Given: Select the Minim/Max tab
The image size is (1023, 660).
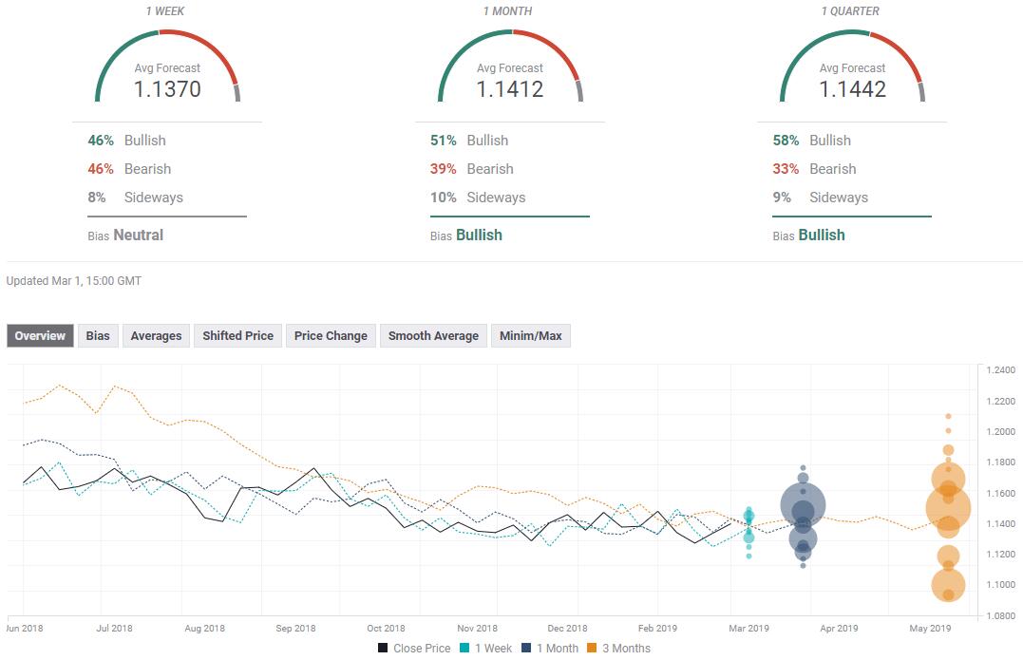Looking at the screenshot, I should (x=530, y=335).
